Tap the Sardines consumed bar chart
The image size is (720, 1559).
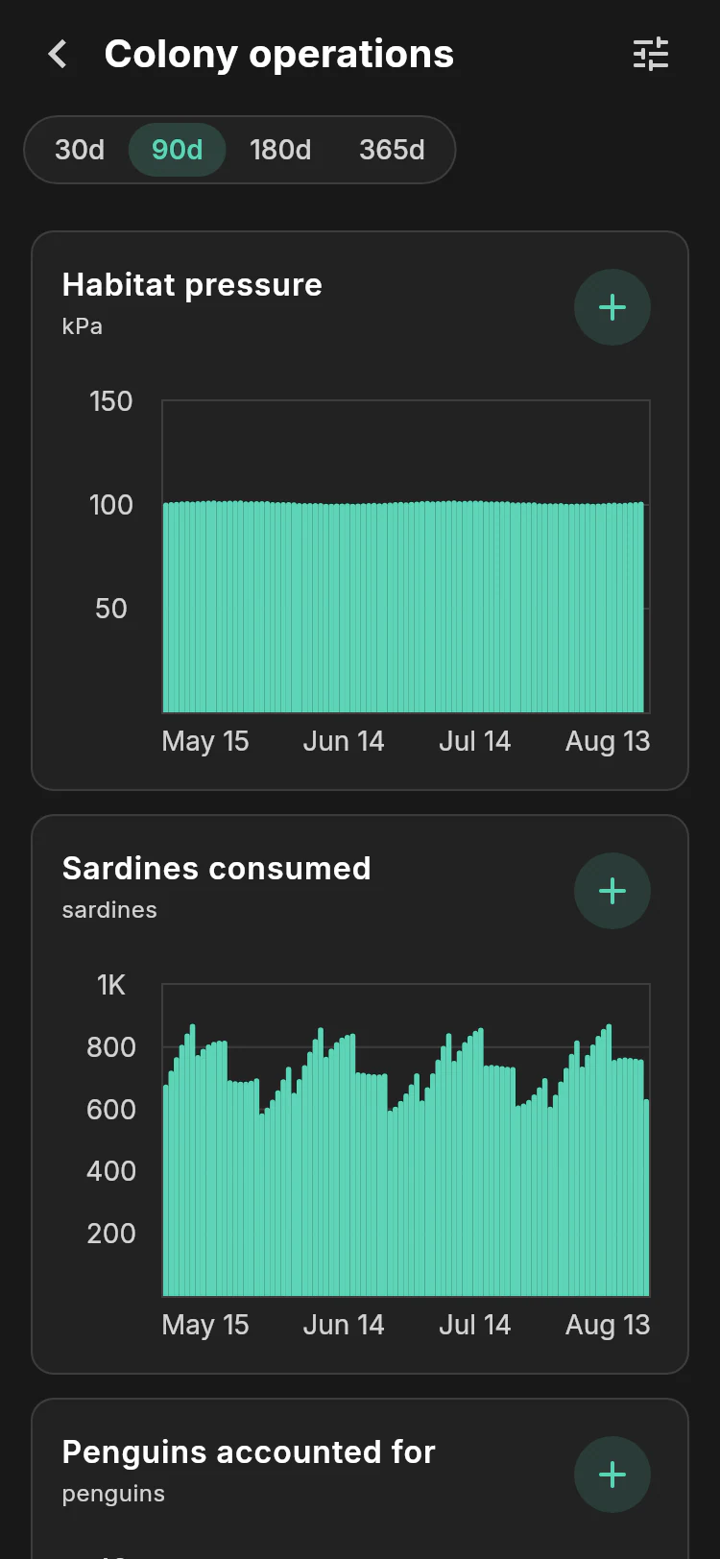pyautogui.click(x=406, y=1140)
